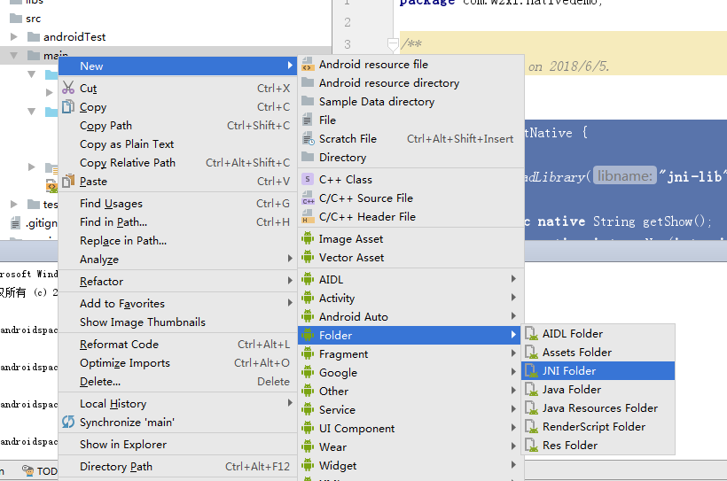Click the Copy icon in context menu
Viewport: 727px width, 481px height.
pyautogui.click(x=68, y=106)
